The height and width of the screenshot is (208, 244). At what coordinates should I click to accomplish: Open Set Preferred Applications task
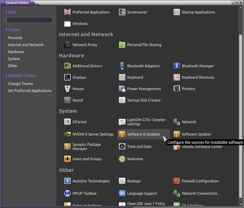coord(30,91)
